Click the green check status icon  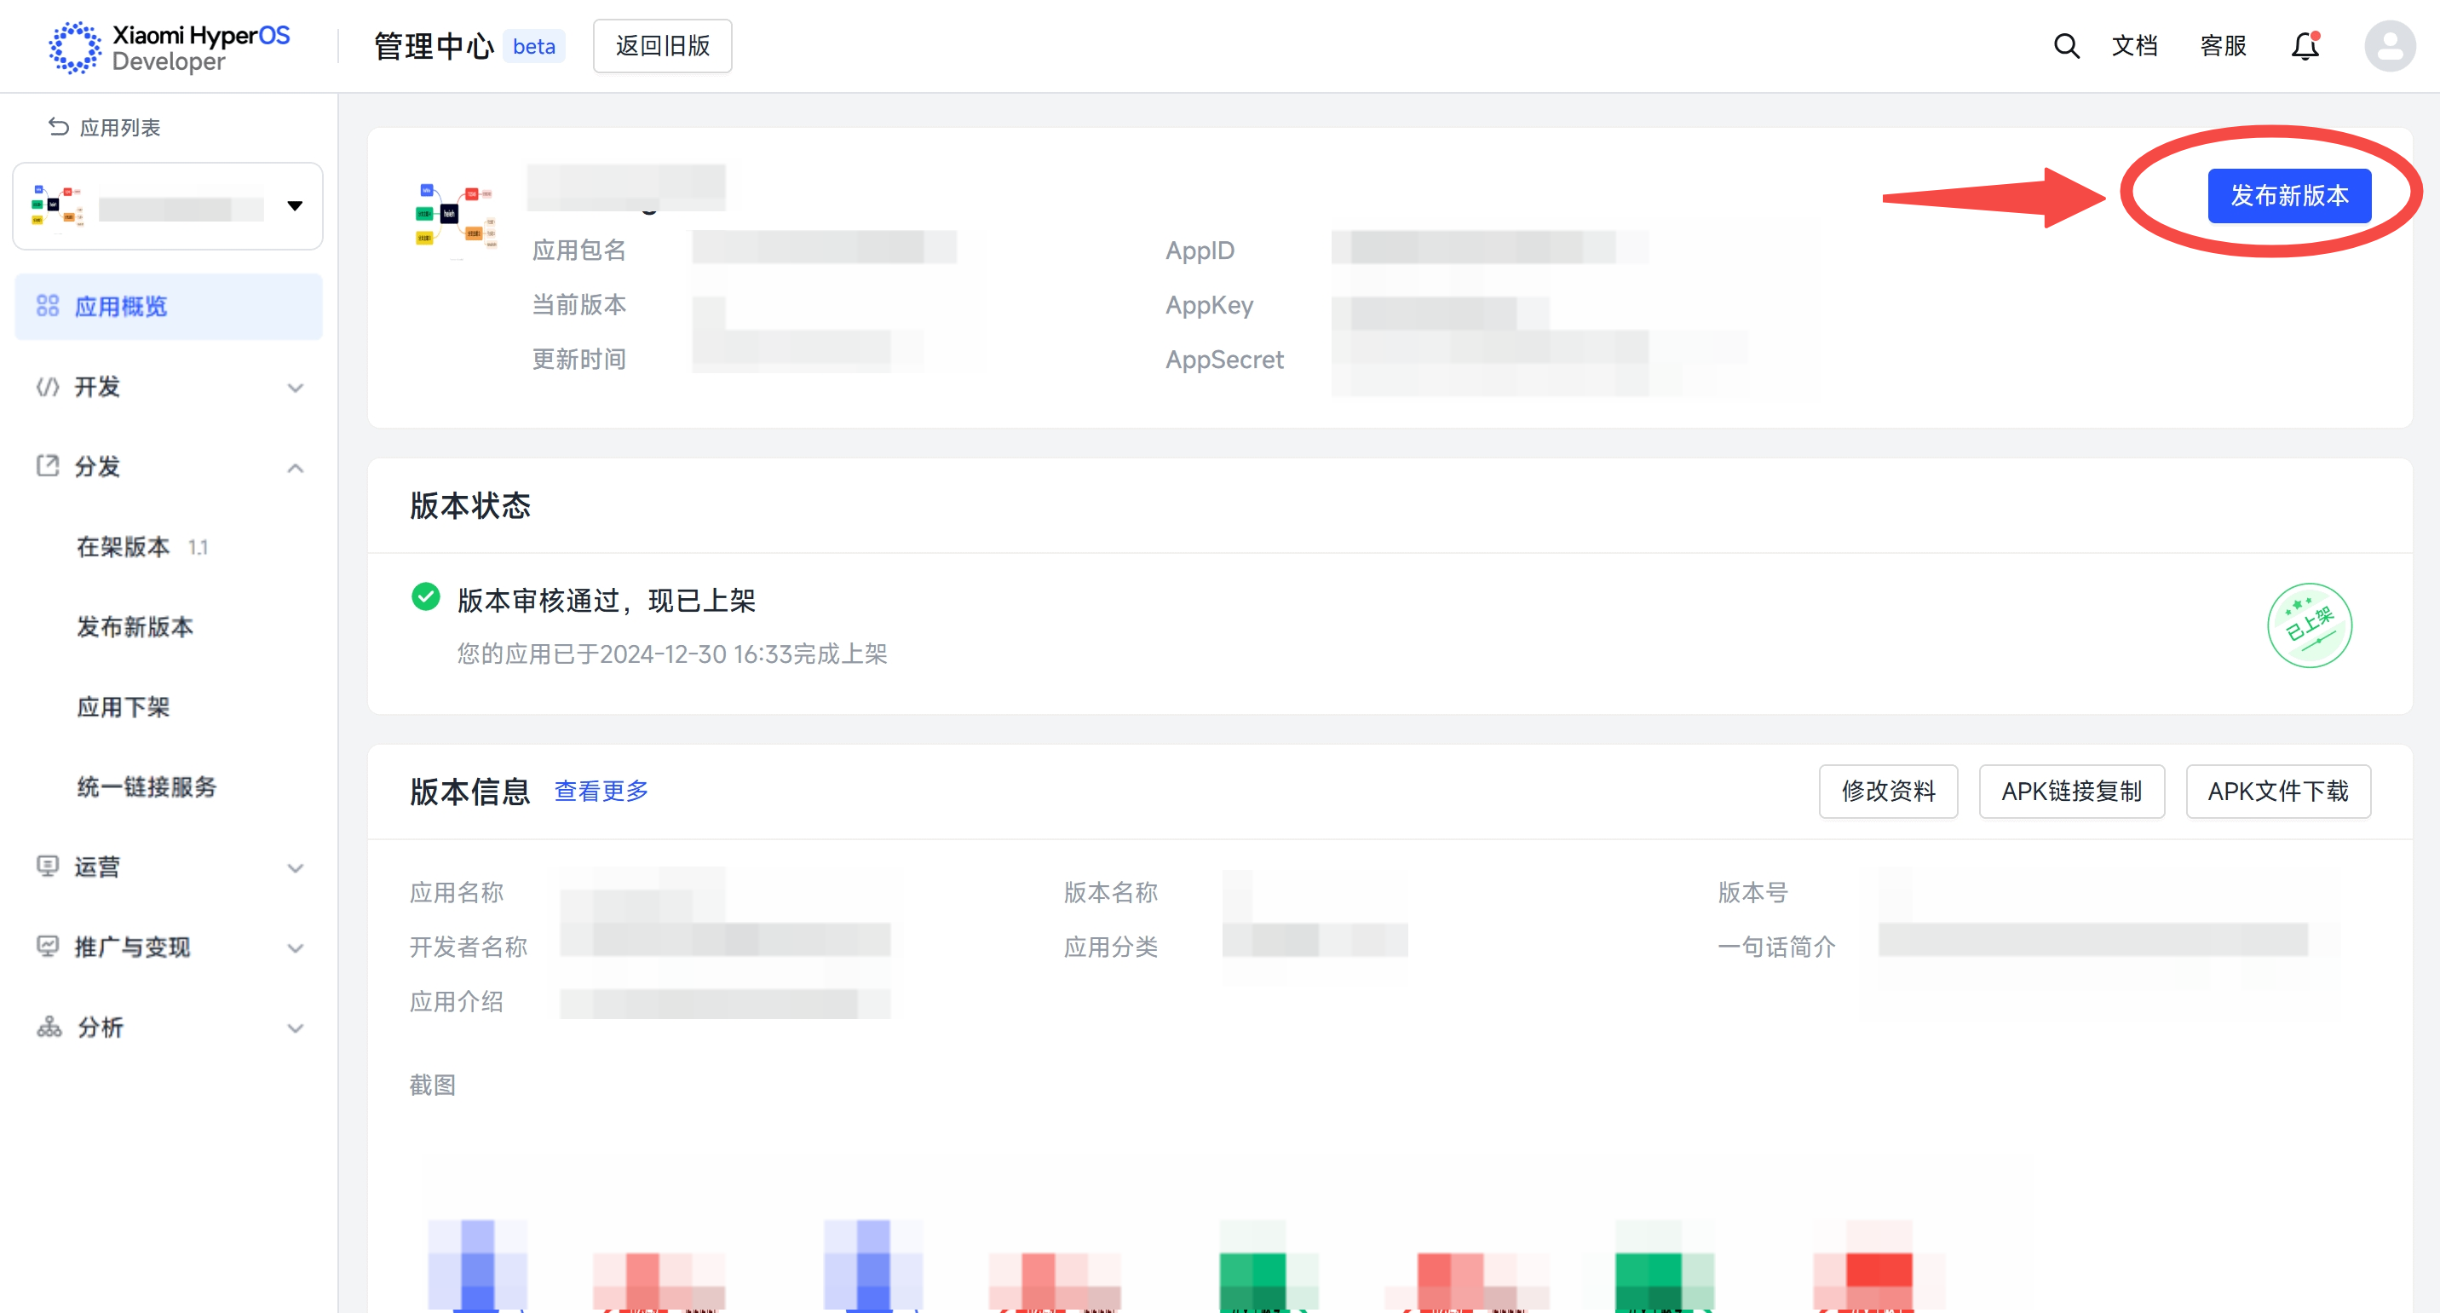pyautogui.click(x=425, y=596)
